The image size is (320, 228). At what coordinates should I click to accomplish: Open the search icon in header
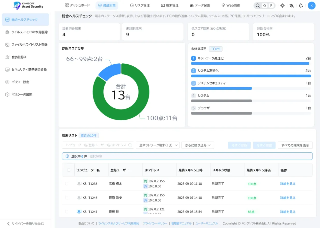[257, 6]
